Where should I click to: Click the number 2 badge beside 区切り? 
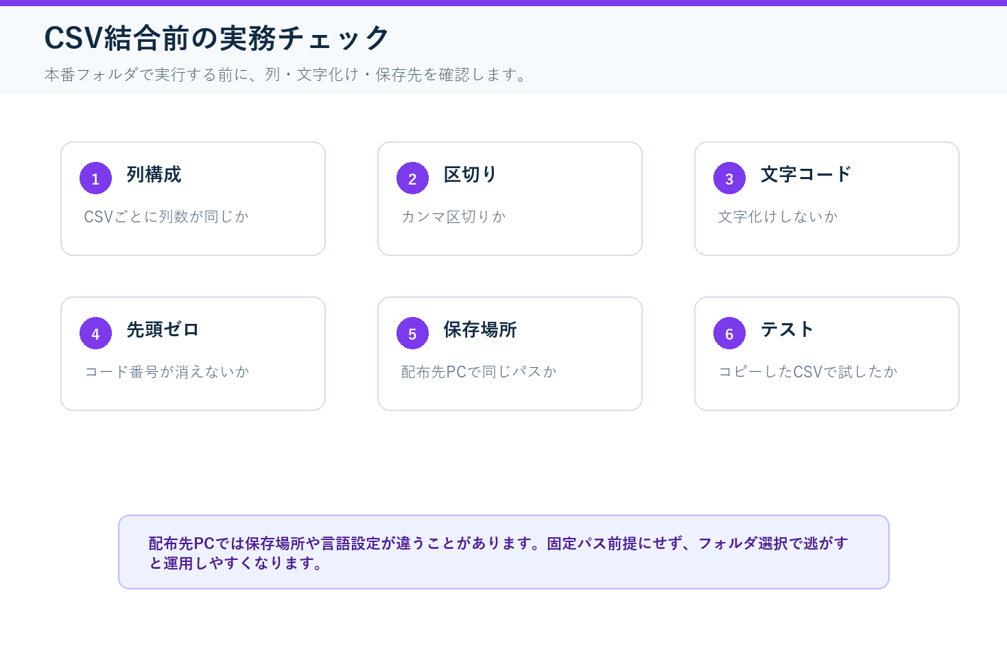pyautogui.click(x=412, y=178)
